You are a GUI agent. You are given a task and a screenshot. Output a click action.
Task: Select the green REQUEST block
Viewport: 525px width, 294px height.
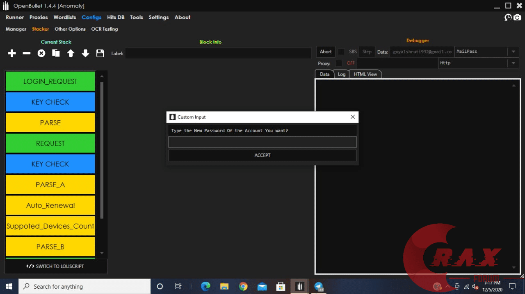click(x=50, y=143)
